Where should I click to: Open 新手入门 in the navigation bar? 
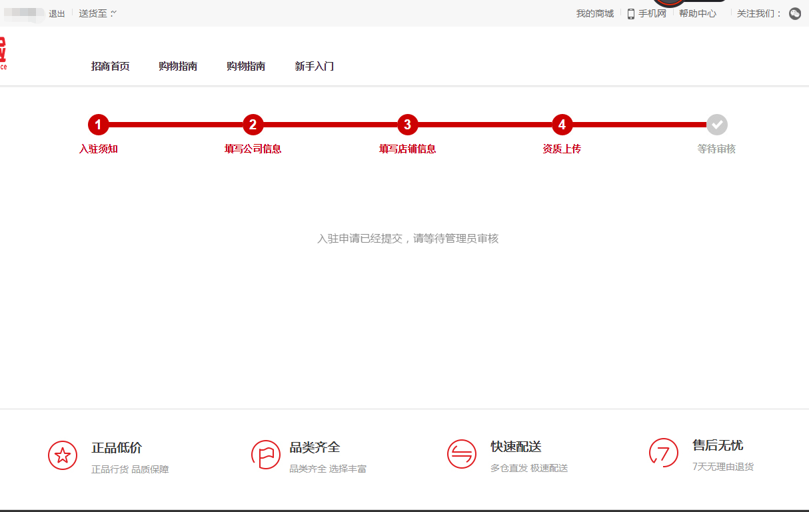tap(314, 66)
